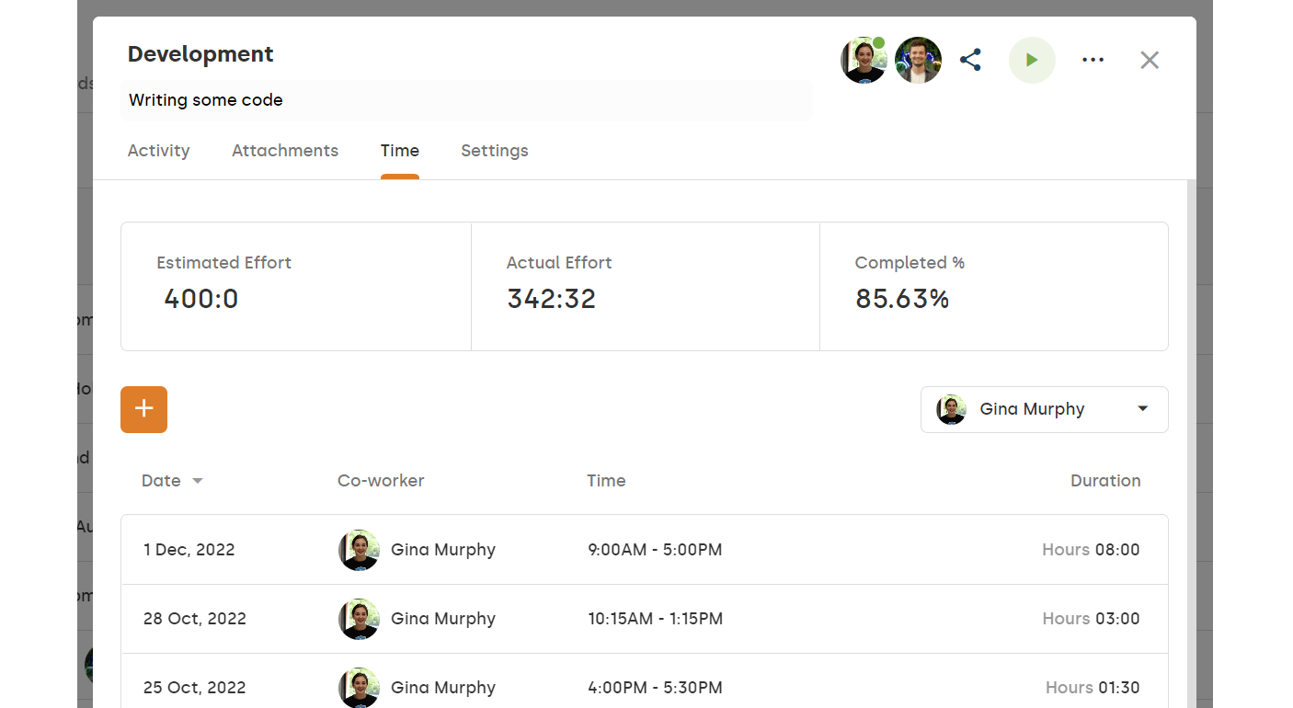
Task: Click the Gina Murphy name in the 28 Oct row
Action: 443,619
